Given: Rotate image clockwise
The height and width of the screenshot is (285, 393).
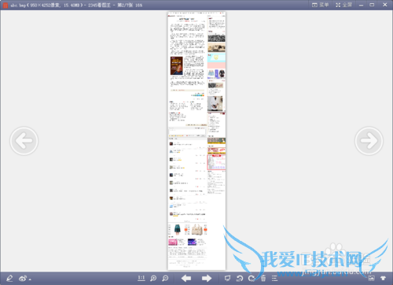Looking at the screenshot, I should pyautogui.click(x=252, y=278).
